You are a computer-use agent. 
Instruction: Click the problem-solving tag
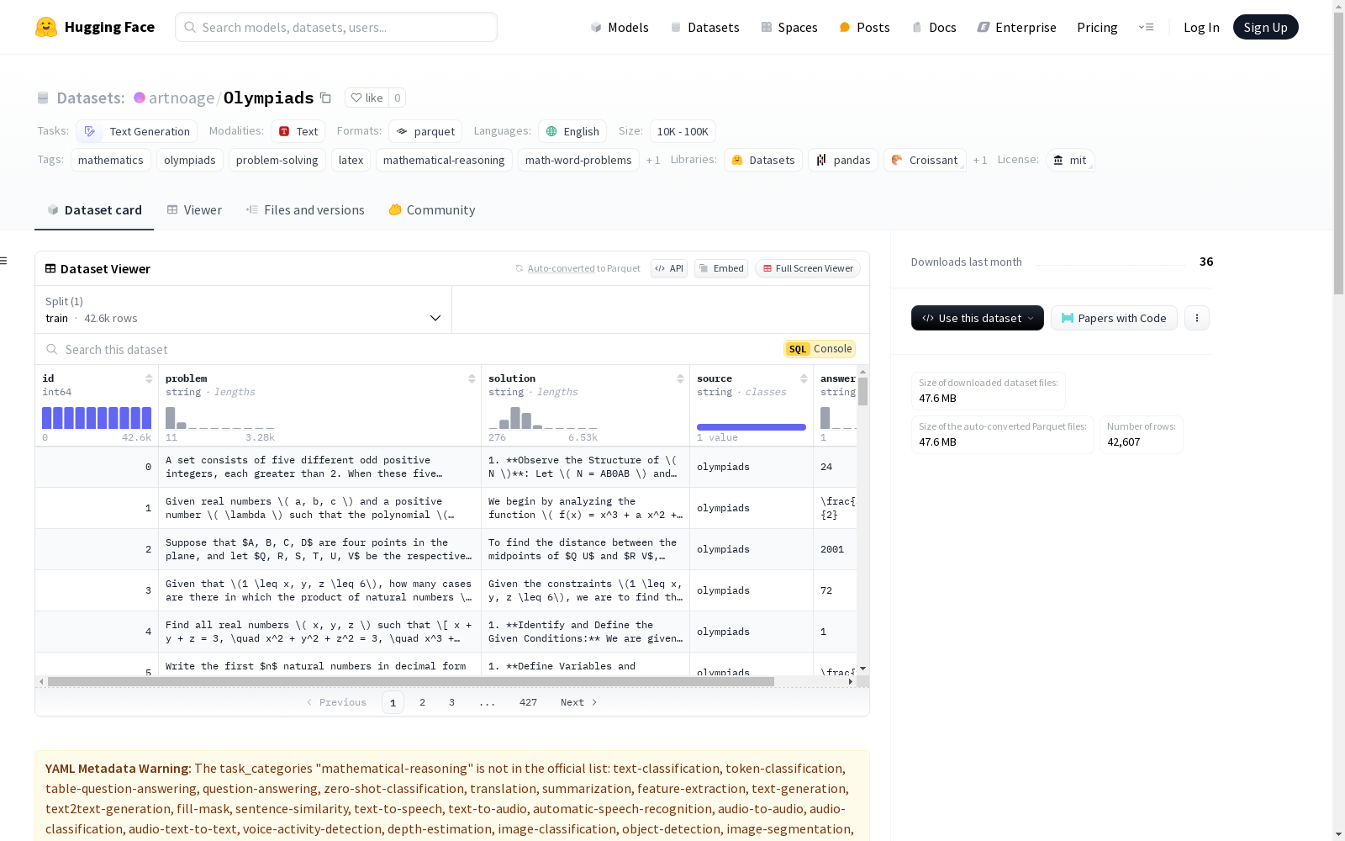coord(277,160)
